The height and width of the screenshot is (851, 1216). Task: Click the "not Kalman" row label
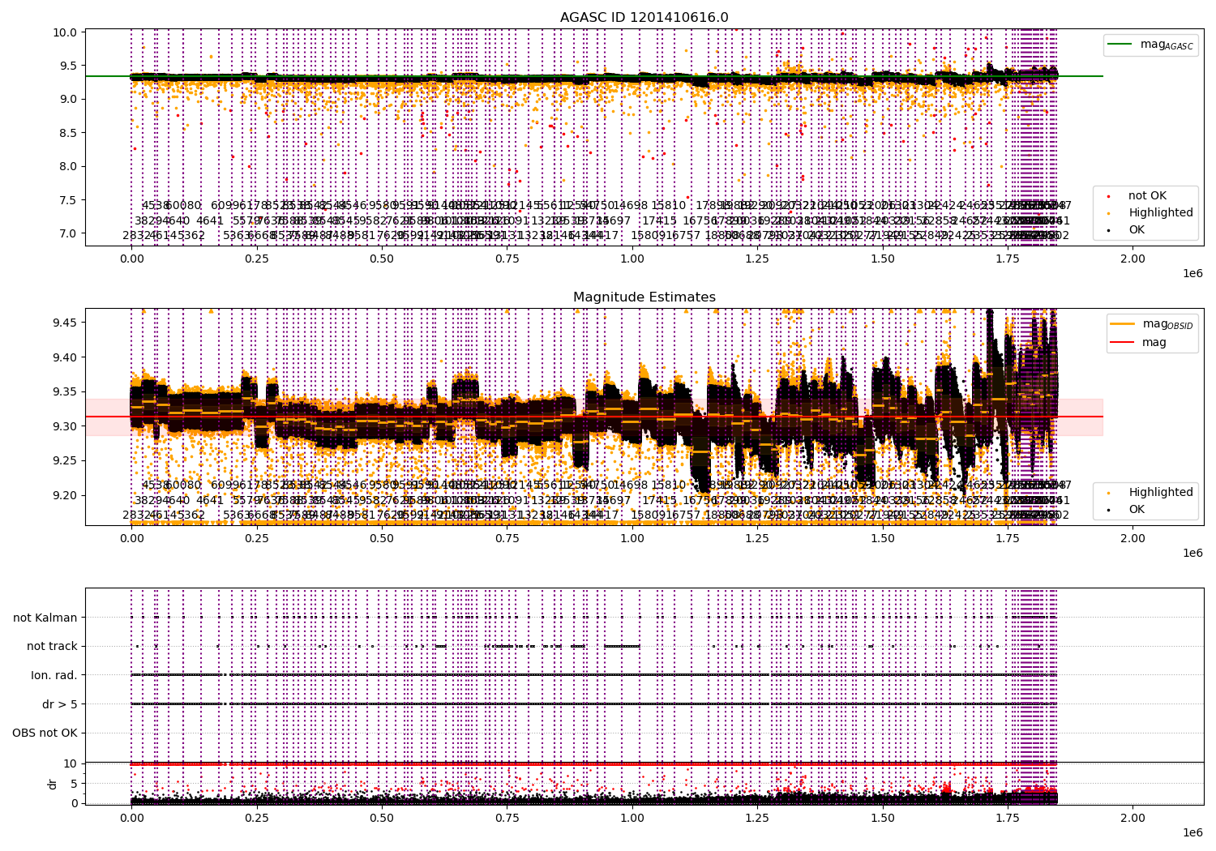click(x=45, y=618)
